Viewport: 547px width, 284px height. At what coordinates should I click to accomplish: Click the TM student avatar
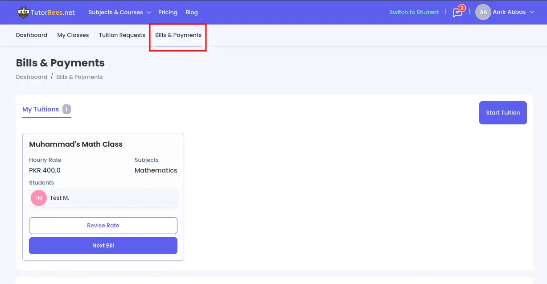(x=39, y=198)
